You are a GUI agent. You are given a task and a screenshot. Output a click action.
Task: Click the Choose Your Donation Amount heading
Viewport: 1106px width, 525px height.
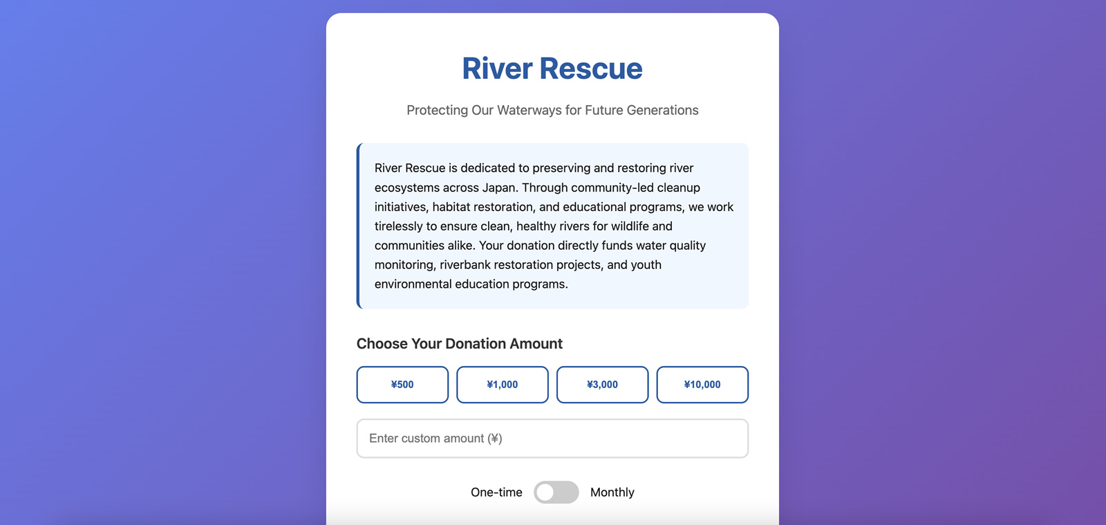(460, 344)
